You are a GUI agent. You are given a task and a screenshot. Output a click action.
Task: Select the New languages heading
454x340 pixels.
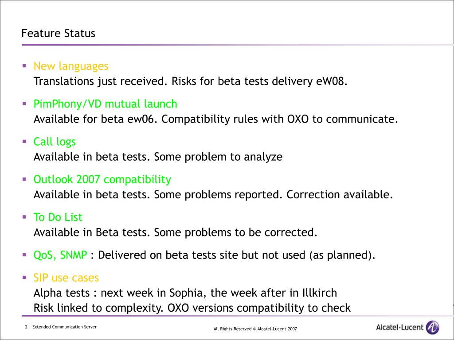point(71,66)
